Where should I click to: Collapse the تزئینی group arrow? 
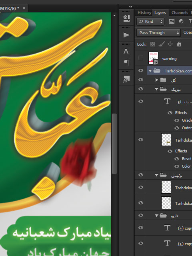tap(156, 175)
